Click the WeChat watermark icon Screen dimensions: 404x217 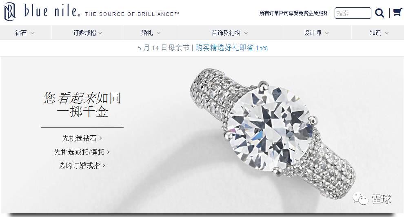click(x=360, y=199)
